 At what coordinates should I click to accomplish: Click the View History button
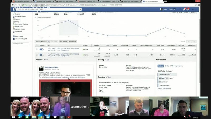[73, 42]
